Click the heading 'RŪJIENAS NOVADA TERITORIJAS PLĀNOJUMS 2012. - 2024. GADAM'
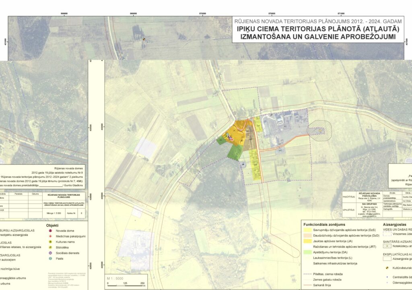The height and width of the screenshot is (290, 412). point(318,22)
